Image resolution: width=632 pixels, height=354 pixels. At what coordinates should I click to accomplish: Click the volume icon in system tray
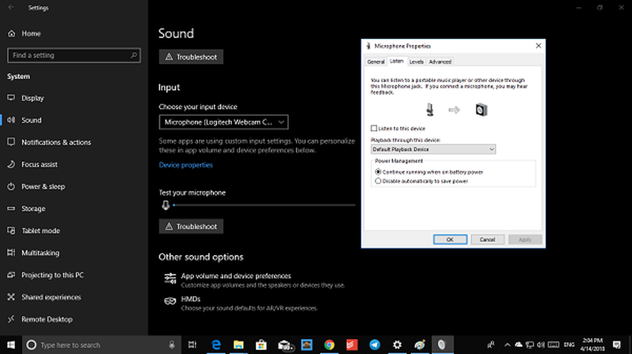(x=541, y=345)
